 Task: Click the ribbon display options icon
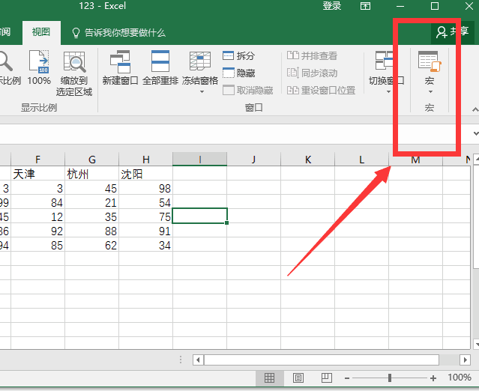[x=365, y=6]
